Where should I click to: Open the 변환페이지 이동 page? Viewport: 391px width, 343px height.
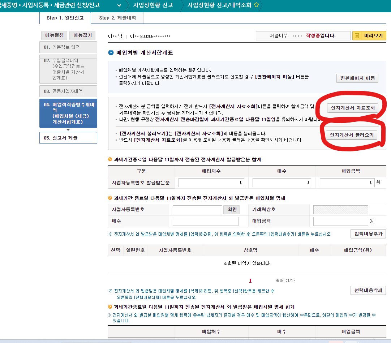point(357,78)
